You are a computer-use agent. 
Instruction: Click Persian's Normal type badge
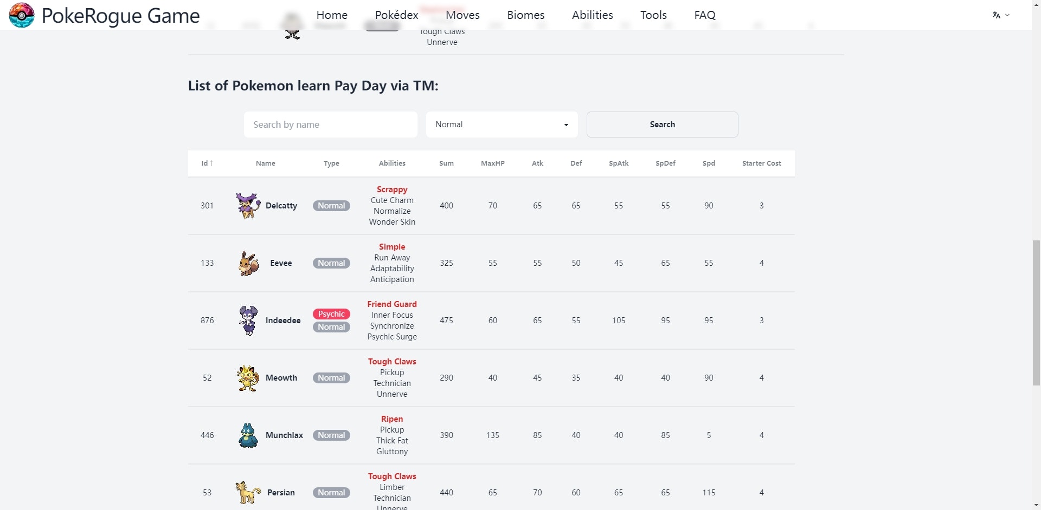331,493
